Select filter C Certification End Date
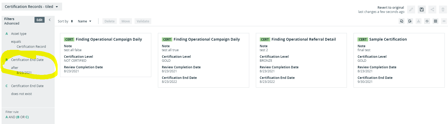448x124 pixels. point(27,86)
